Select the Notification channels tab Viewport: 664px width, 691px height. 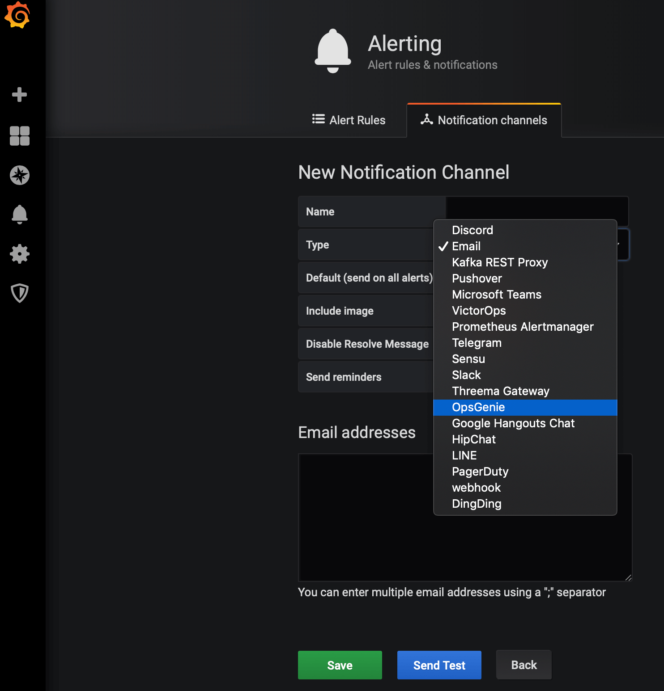(x=484, y=120)
